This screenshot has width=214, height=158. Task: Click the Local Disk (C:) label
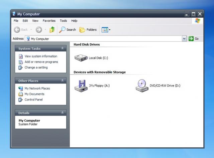(x=98, y=58)
